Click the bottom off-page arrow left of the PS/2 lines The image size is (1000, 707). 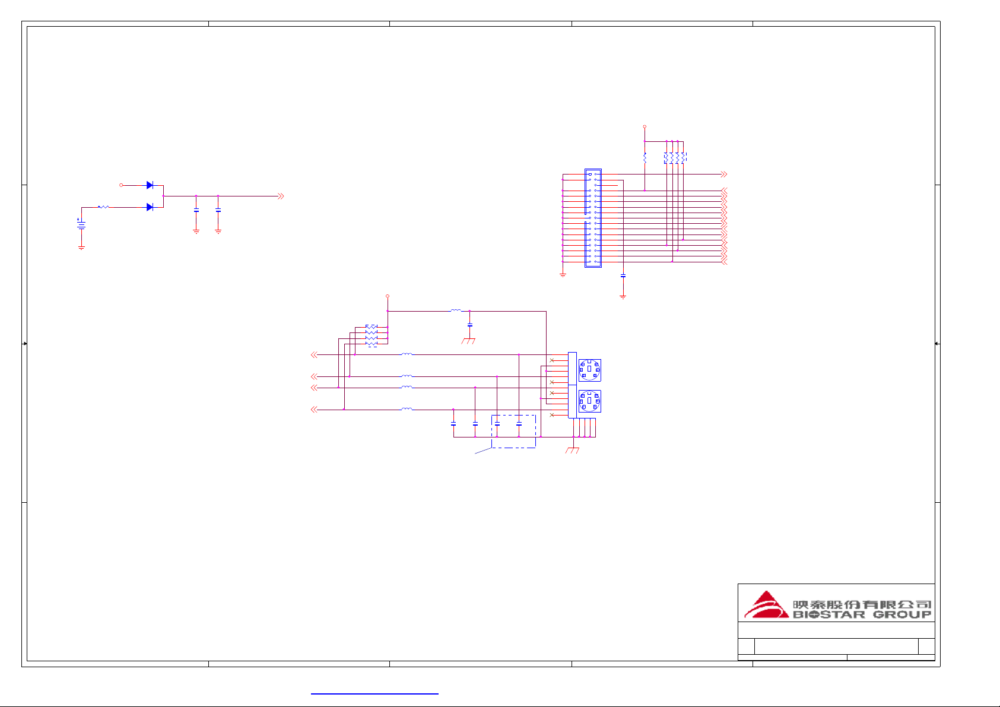314,410
